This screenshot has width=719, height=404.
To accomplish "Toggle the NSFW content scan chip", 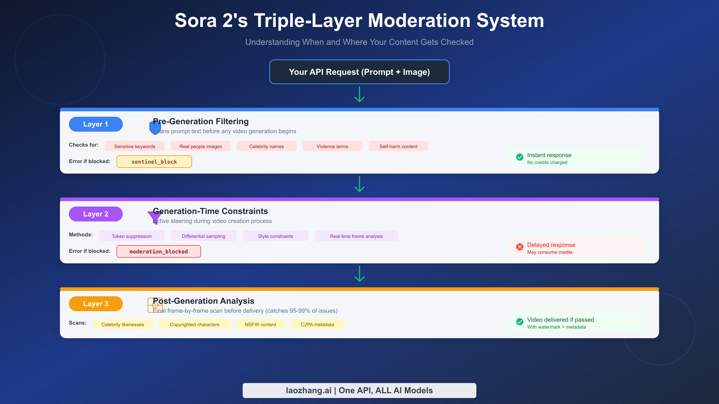I will coord(260,324).
